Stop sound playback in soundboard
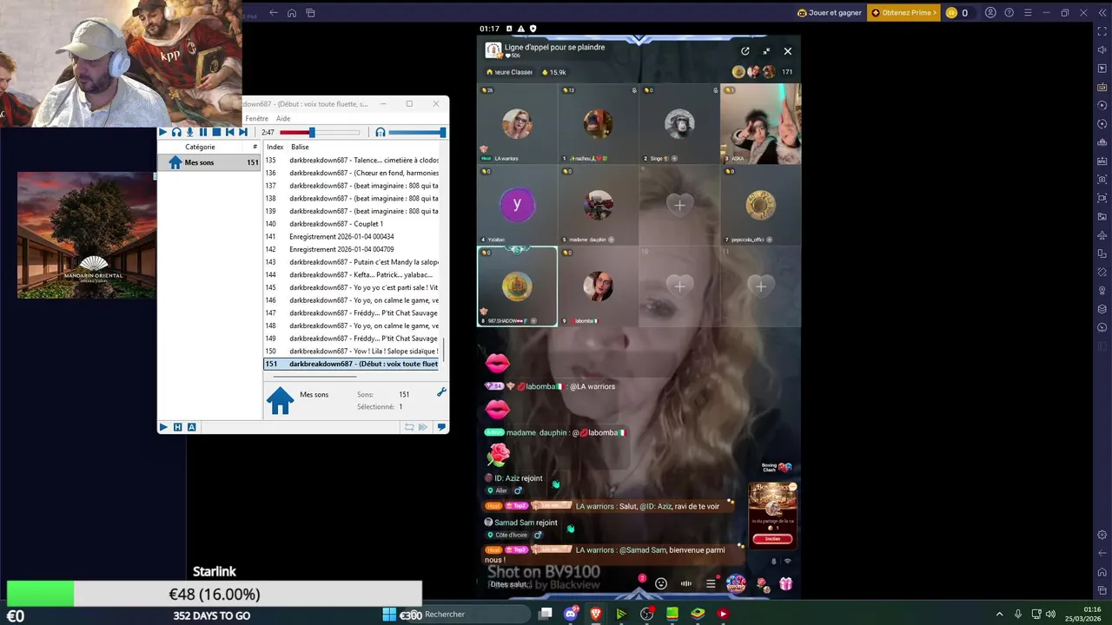 click(x=216, y=132)
